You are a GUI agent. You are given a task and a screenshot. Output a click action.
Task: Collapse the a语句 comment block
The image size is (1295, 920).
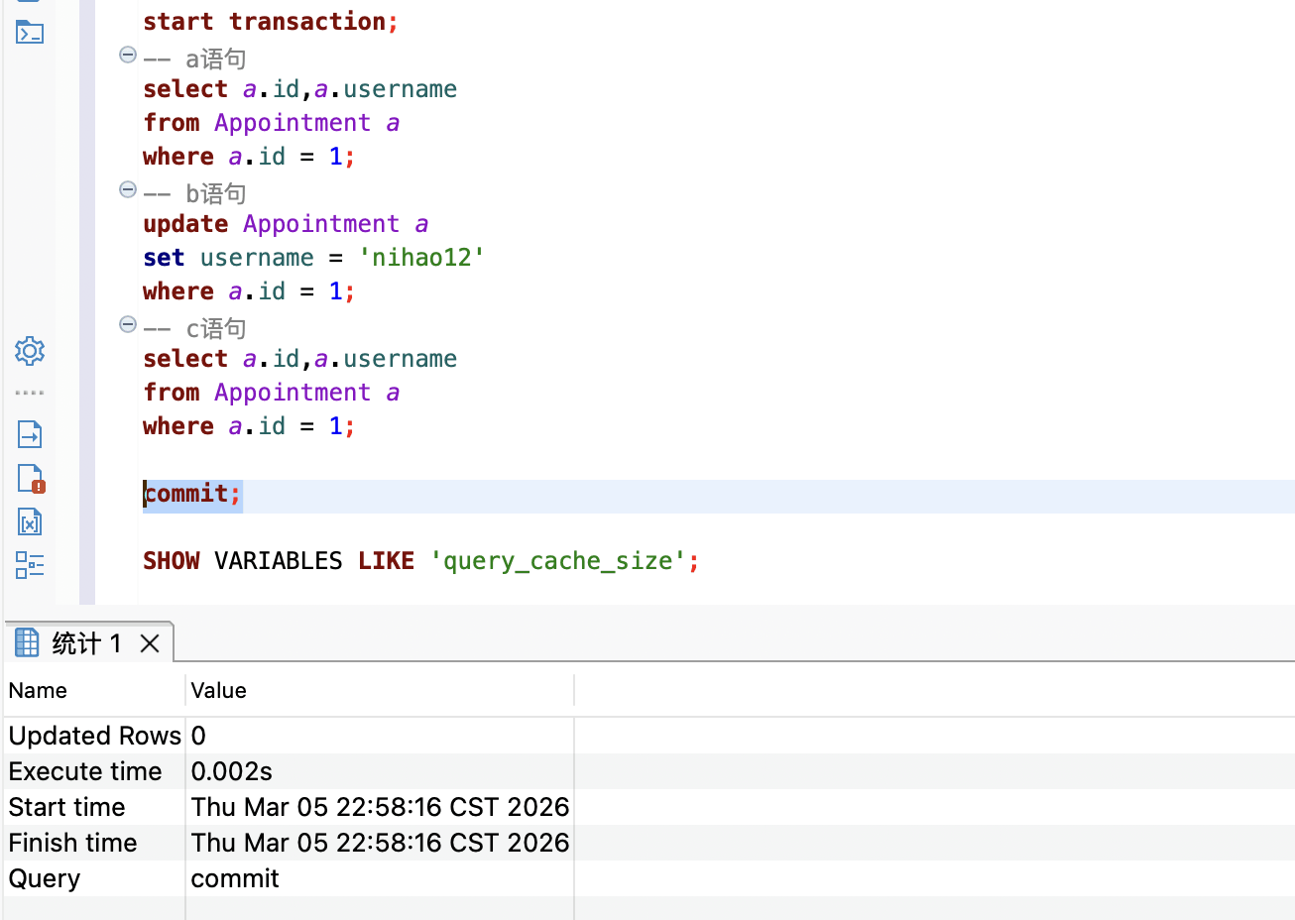[x=128, y=55]
